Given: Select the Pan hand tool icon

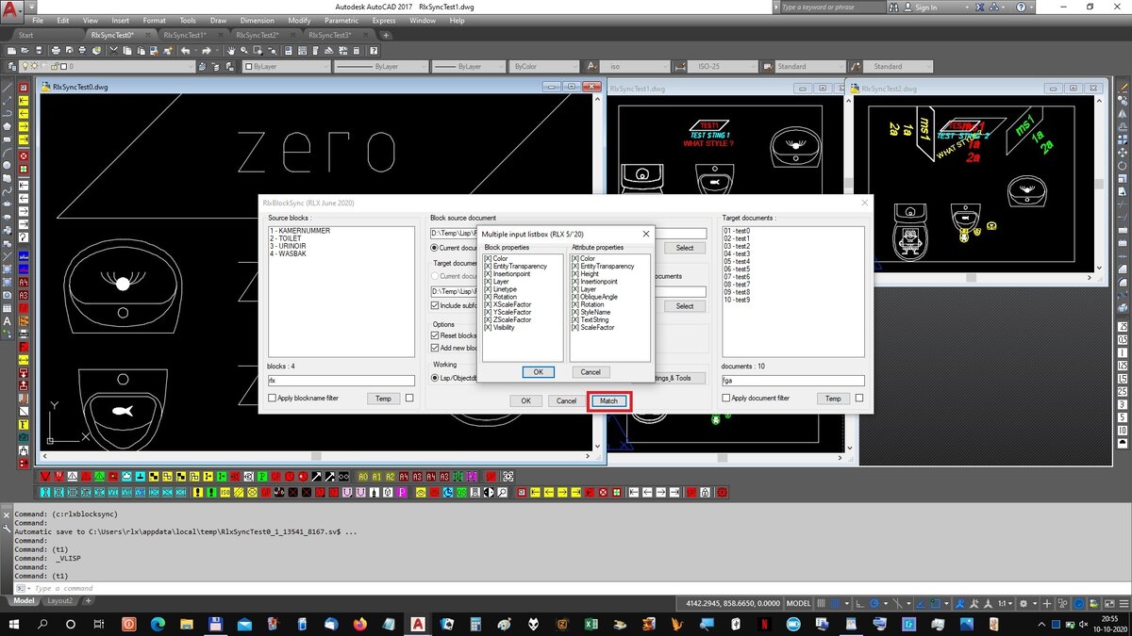Looking at the screenshot, I should 231,50.
